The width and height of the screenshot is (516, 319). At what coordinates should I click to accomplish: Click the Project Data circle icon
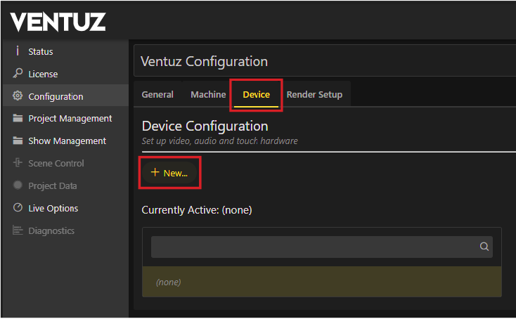18,185
